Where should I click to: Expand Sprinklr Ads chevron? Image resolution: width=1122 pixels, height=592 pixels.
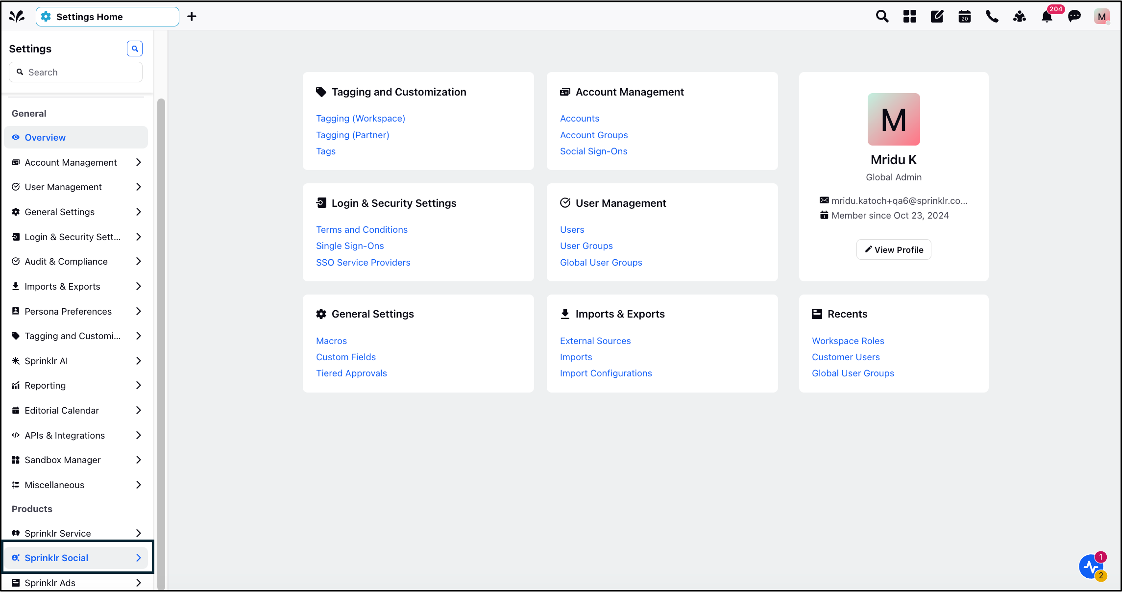(139, 583)
